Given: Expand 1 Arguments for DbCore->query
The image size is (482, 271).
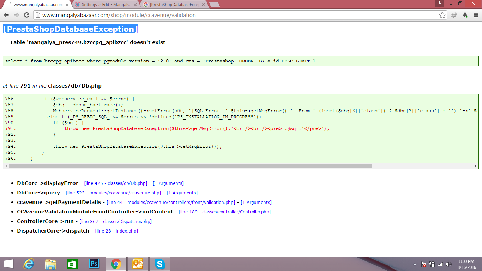Looking at the screenshot, I should pos(182,193).
